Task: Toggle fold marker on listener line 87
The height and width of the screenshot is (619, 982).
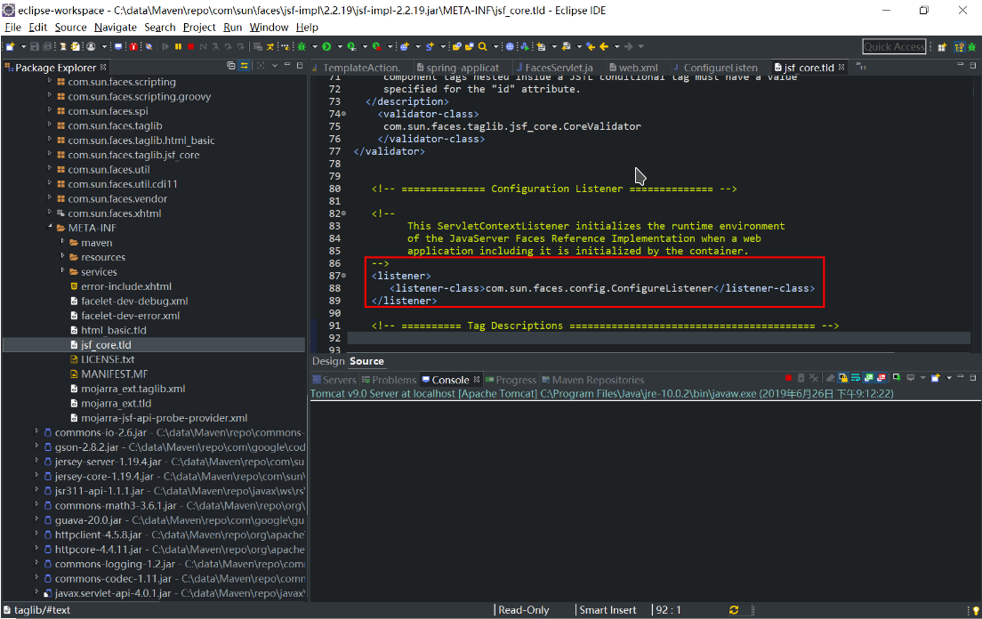Action: tap(343, 277)
